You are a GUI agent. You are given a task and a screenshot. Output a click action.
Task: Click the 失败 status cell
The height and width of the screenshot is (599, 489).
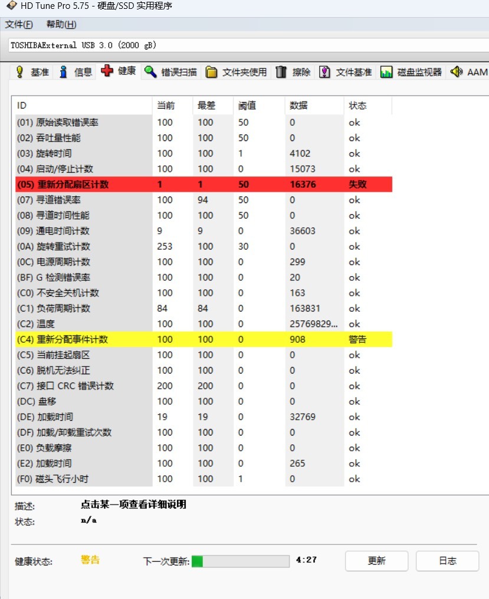pos(357,185)
